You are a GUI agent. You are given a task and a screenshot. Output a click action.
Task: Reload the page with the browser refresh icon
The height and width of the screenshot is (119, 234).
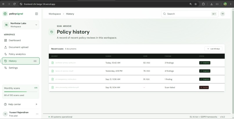click(14, 4)
